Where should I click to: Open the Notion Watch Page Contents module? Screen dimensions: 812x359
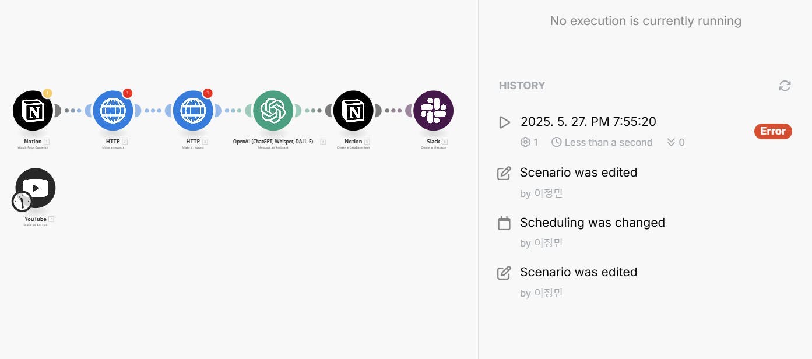33,111
